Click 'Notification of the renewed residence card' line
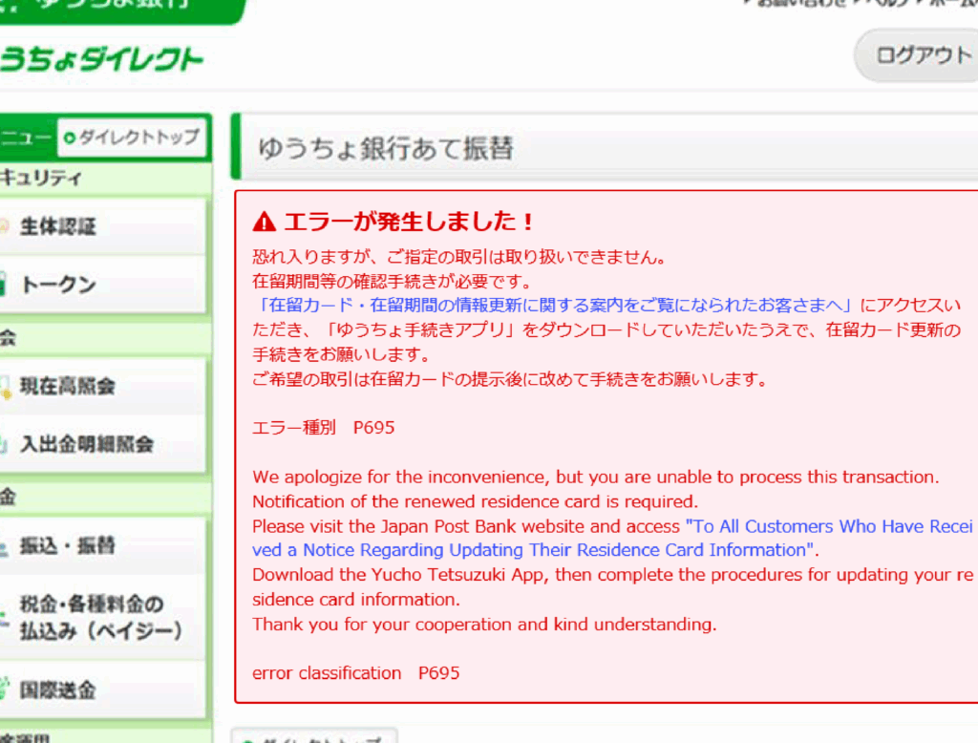Screen dimensions: 978x743 [x=476, y=501]
